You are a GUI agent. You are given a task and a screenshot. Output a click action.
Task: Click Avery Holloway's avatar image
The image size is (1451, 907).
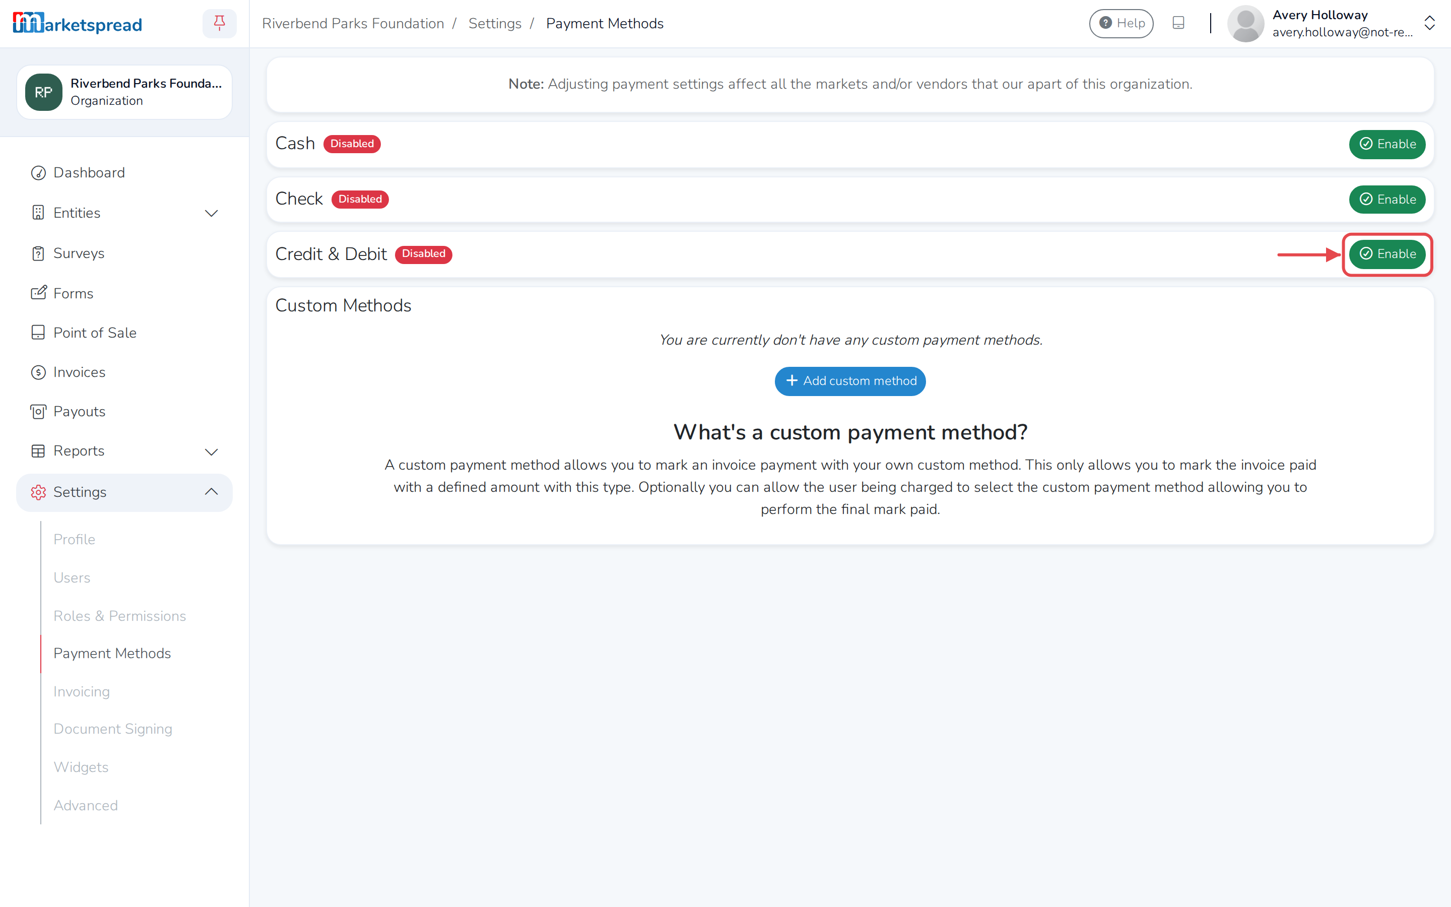click(x=1245, y=23)
